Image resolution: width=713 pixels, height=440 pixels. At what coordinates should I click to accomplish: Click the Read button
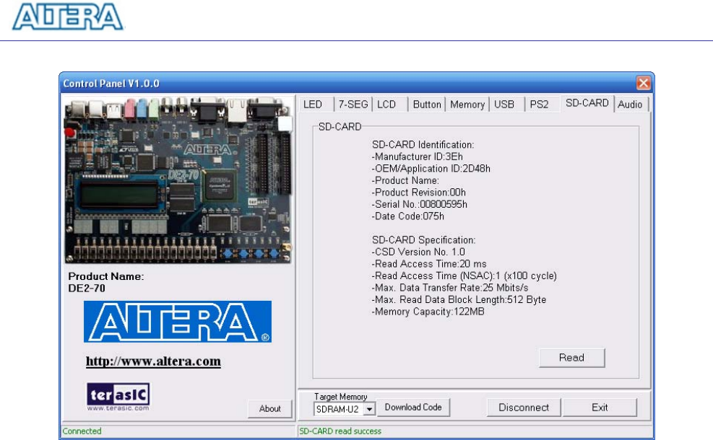pos(571,358)
